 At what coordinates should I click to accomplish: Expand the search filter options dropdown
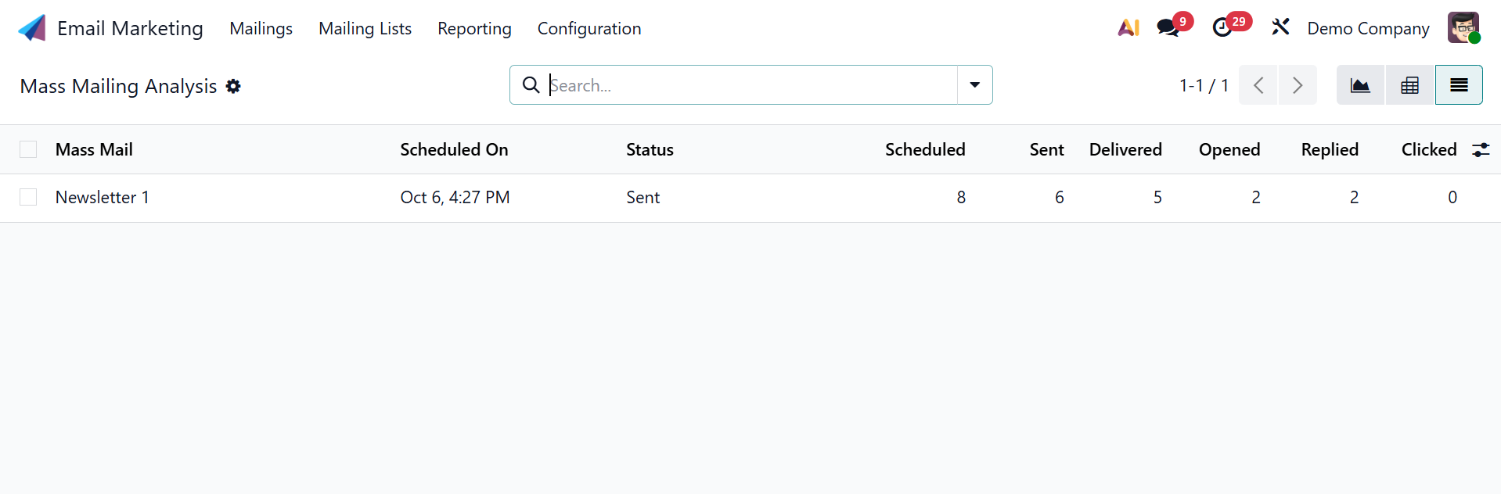click(974, 85)
